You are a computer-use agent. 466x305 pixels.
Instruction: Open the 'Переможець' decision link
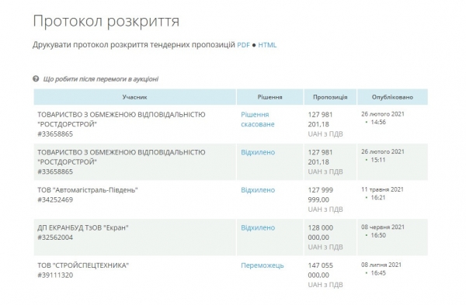click(263, 265)
